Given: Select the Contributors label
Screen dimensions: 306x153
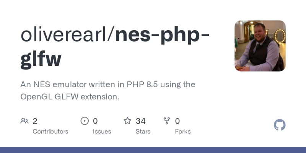Looking at the screenshot, I should [x=50, y=131].
